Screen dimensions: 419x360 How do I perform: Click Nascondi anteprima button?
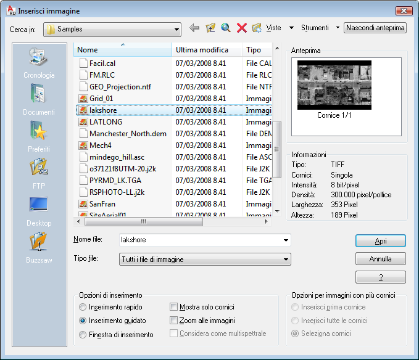pyautogui.click(x=375, y=28)
